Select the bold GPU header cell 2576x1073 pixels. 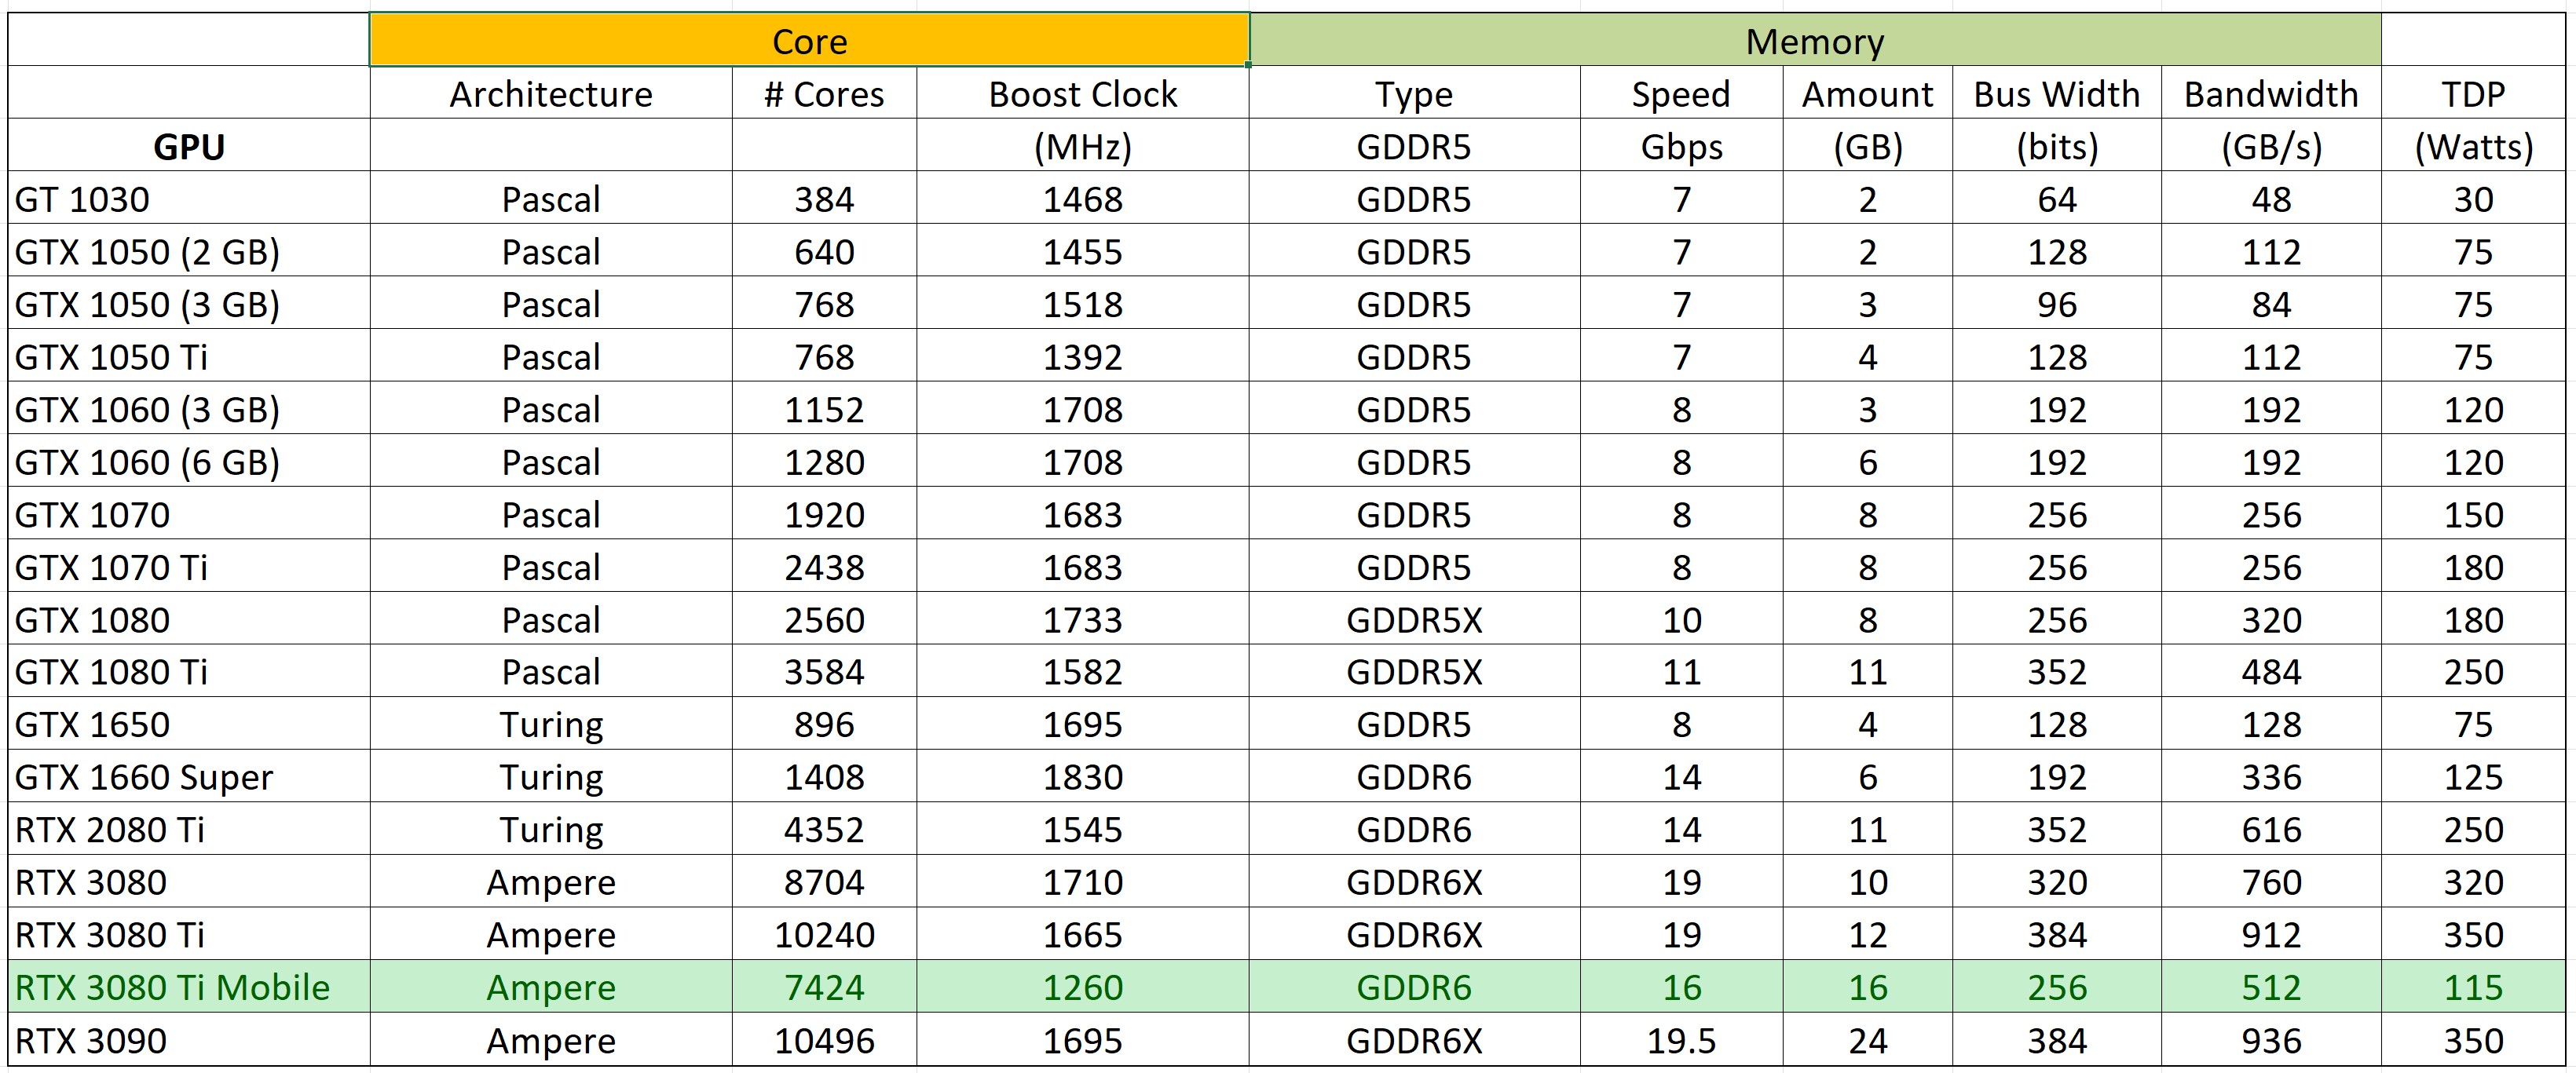189,147
